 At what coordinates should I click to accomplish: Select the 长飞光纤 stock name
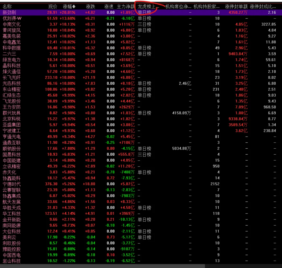click(x=12, y=78)
